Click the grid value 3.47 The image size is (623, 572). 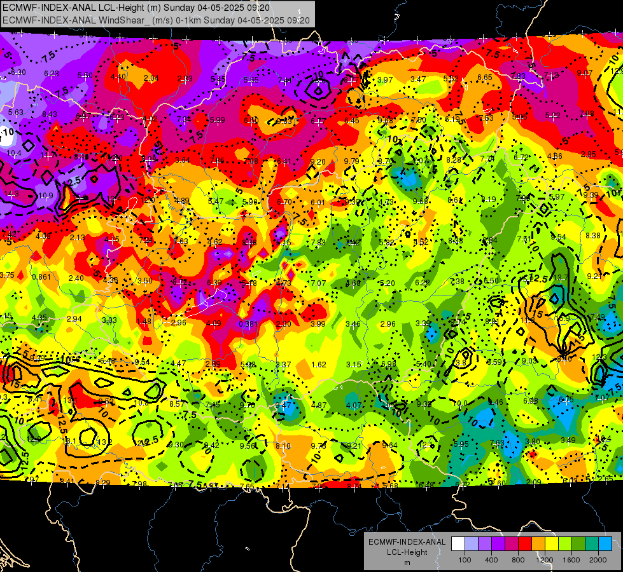pyautogui.click(x=418, y=79)
